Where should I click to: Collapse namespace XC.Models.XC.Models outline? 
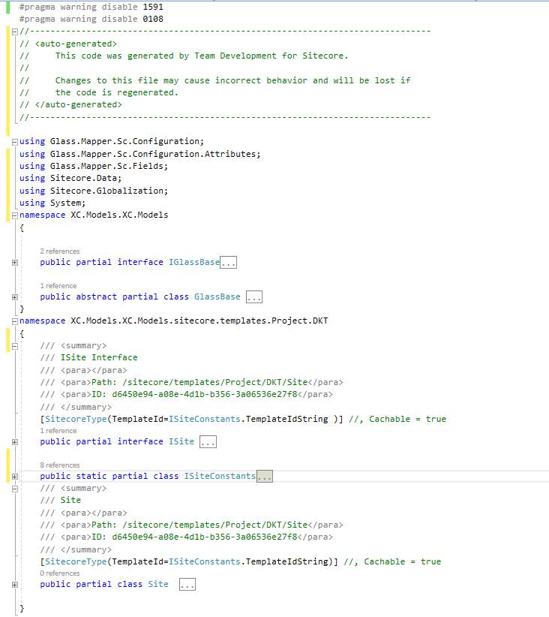click(14, 215)
